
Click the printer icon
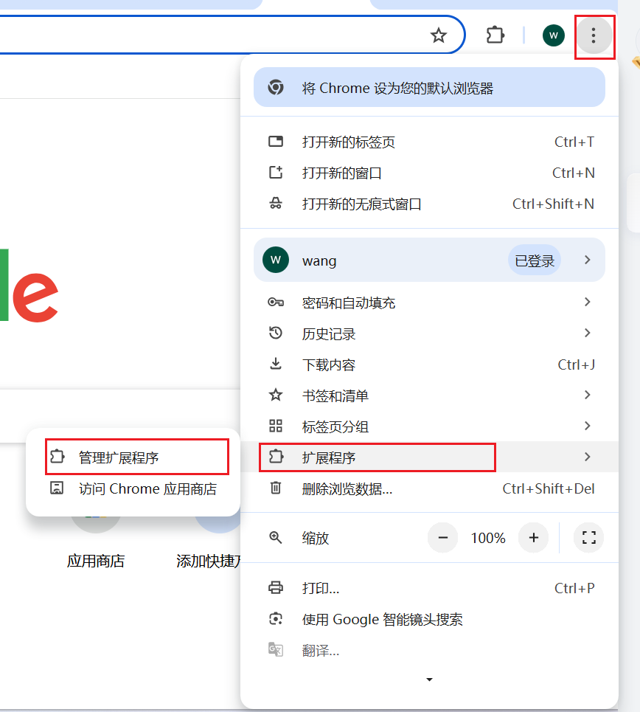pyautogui.click(x=276, y=587)
